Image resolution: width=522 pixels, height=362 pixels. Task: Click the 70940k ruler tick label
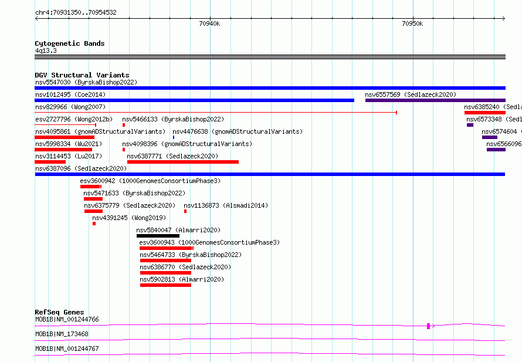coord(209,23)
